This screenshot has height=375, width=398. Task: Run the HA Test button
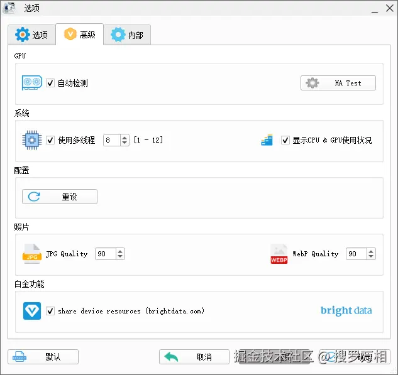(x=338, y=83)
